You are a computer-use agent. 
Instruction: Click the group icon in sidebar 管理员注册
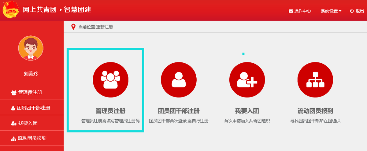(x=14, y=93)
